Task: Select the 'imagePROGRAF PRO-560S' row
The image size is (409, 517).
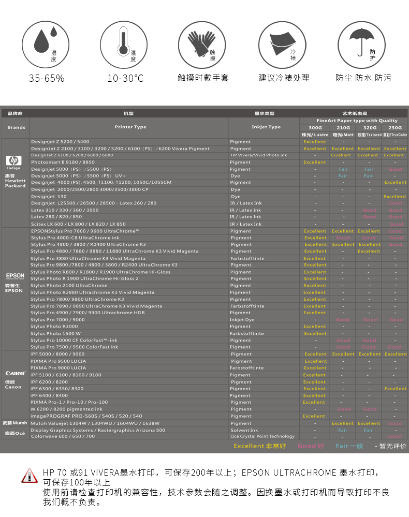Action: 205,416
